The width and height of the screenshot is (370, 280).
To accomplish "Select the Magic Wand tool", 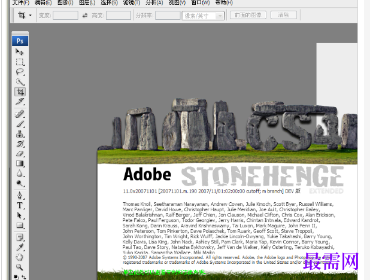I will [x=20, y=81].
